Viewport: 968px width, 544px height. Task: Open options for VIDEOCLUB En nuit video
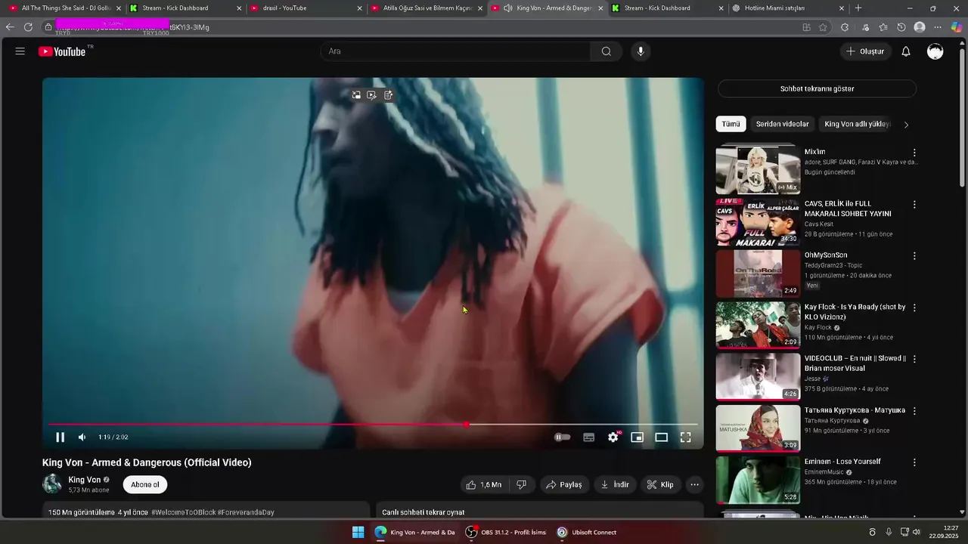click(914, 360)
